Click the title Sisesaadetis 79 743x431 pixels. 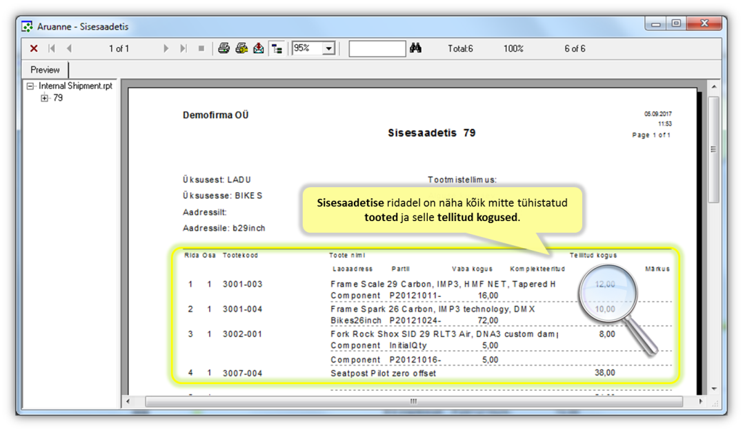pyautogui.click(x=432, y=133)
